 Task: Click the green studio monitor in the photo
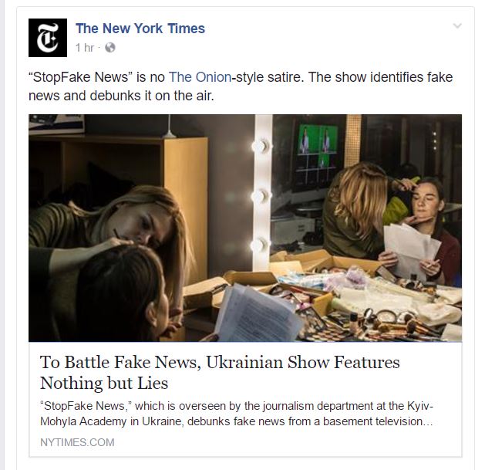pos(318,146)
